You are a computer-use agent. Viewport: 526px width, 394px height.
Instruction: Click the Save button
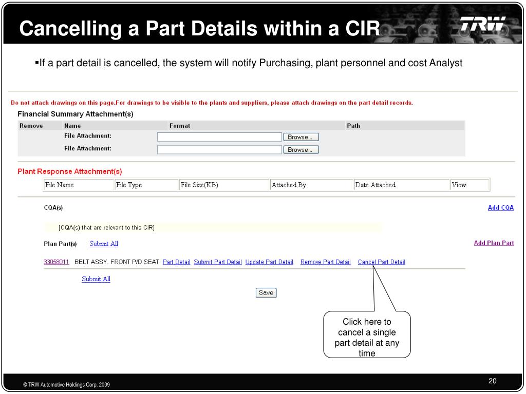(266, 293)
